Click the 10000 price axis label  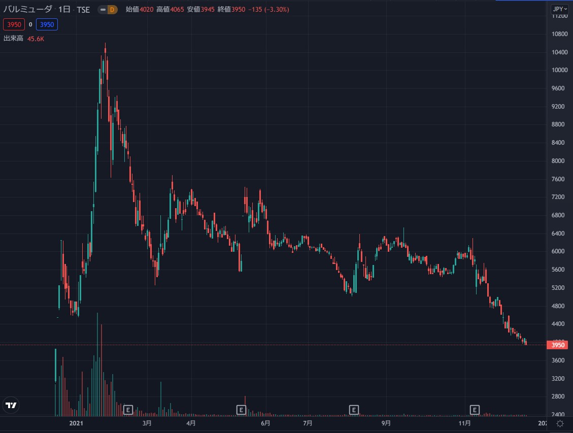coord(559,70)
